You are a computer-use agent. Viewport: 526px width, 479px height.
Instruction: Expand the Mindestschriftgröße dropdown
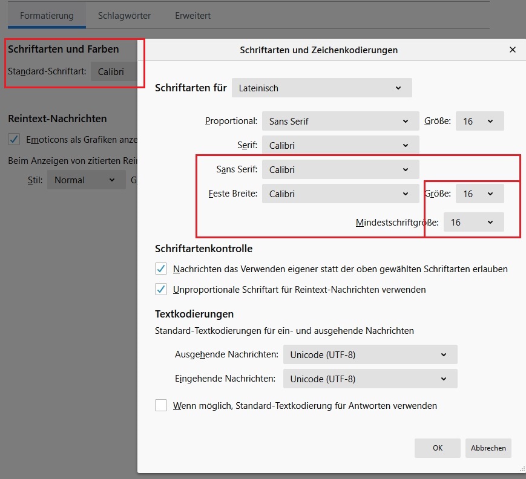tap(473, 222)
